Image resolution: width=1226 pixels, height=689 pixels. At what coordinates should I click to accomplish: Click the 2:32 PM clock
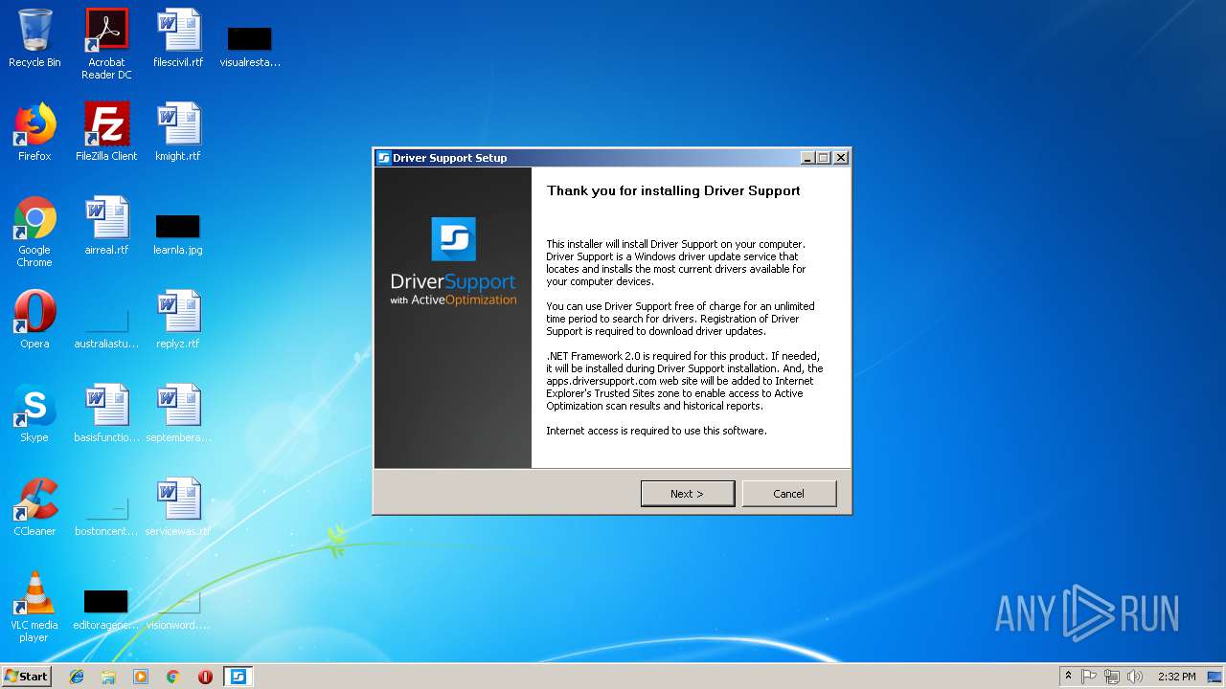coord(1176,677)
